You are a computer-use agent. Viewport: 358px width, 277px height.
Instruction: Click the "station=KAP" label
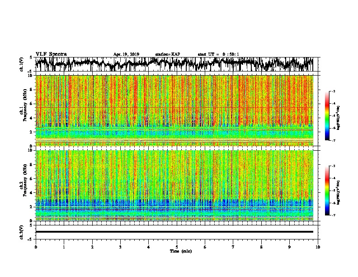[168, 54]
